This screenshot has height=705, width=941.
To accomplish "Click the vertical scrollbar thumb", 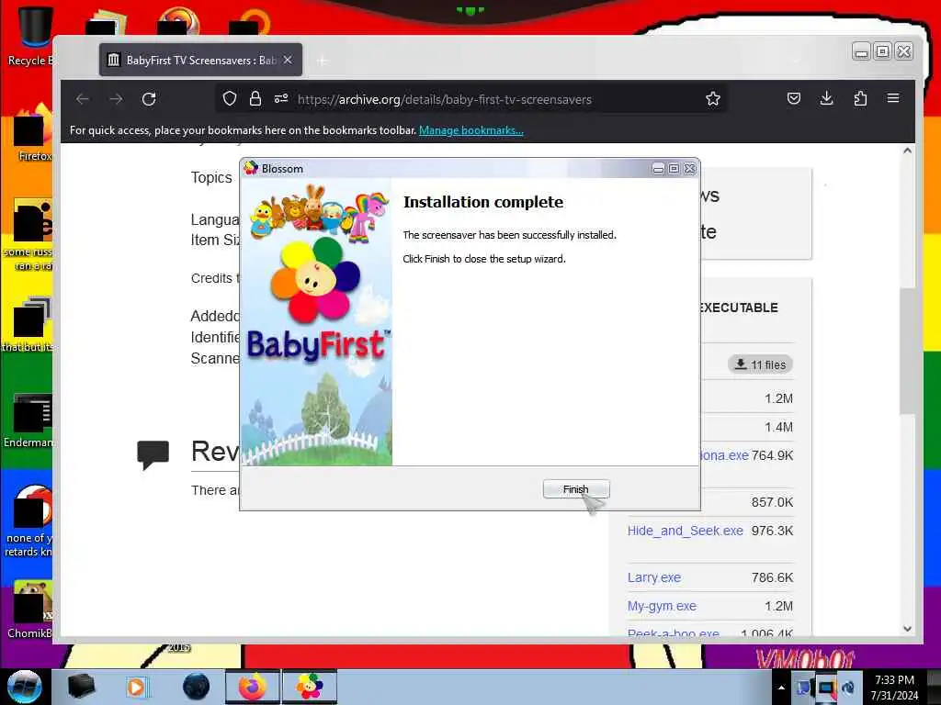I will coord(907,351).
